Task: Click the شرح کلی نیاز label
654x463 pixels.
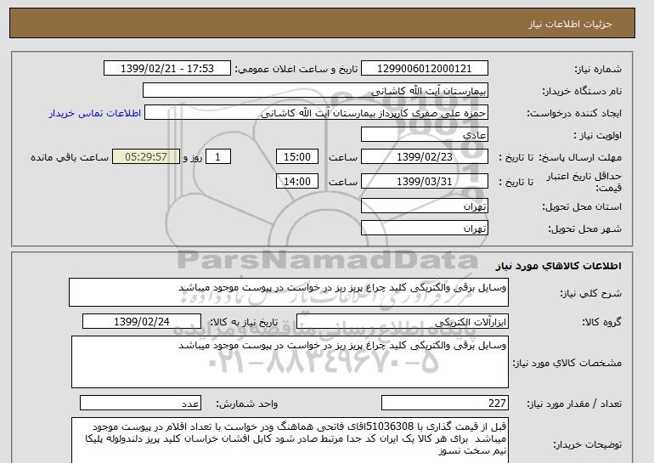Action: (x=590, y=293)
